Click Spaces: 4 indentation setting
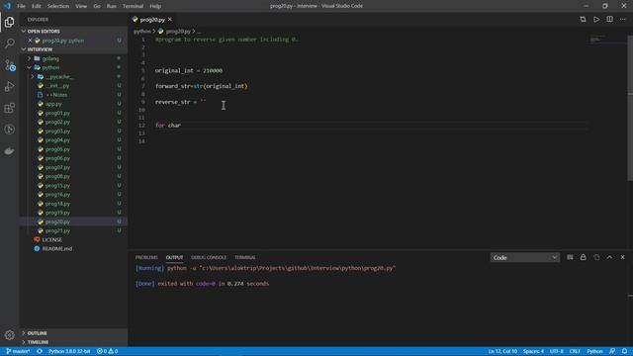The height and width of the screenshot is (356, 633). (533, 352)
